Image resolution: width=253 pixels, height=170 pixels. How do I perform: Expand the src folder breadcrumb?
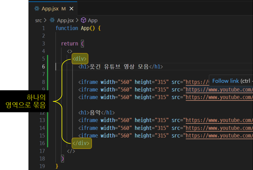coord(38,20)
